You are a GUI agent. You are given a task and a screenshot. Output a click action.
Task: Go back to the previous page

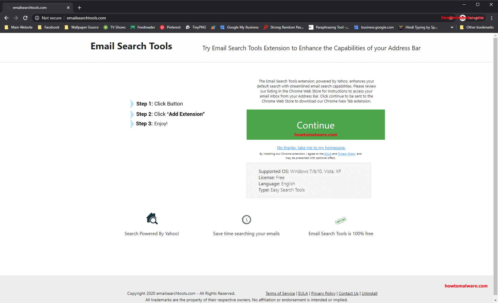pos(6,18)
